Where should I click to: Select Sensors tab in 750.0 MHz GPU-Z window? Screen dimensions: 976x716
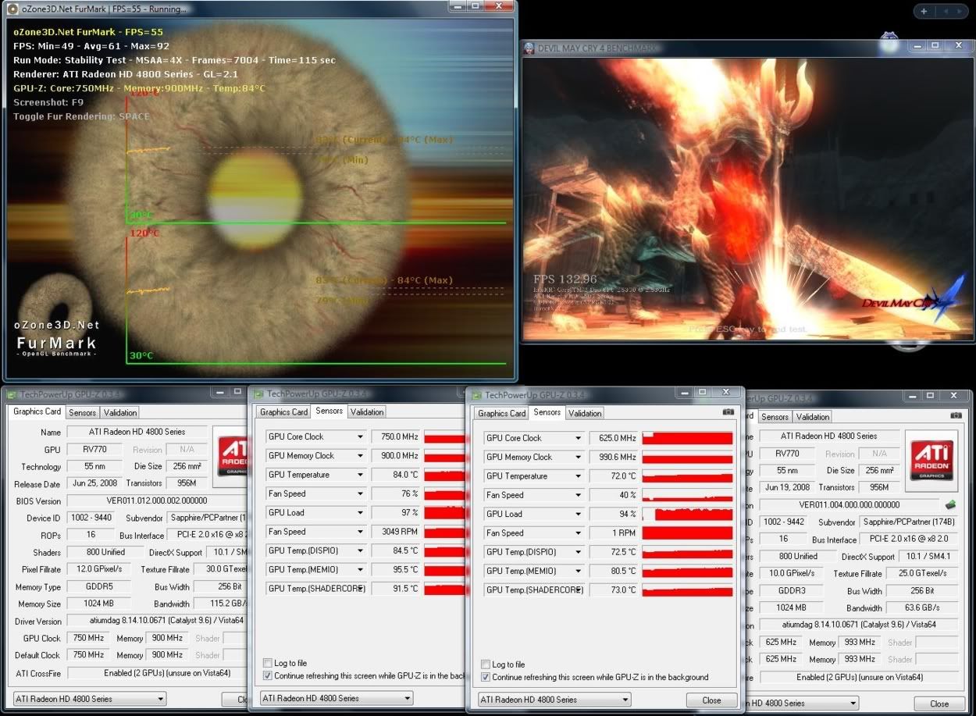(x=329, y=411)
